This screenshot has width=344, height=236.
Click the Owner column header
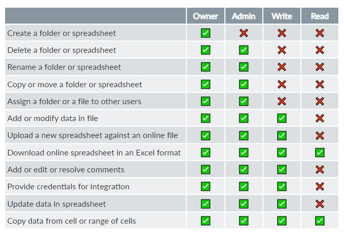(x=205, y=16)
